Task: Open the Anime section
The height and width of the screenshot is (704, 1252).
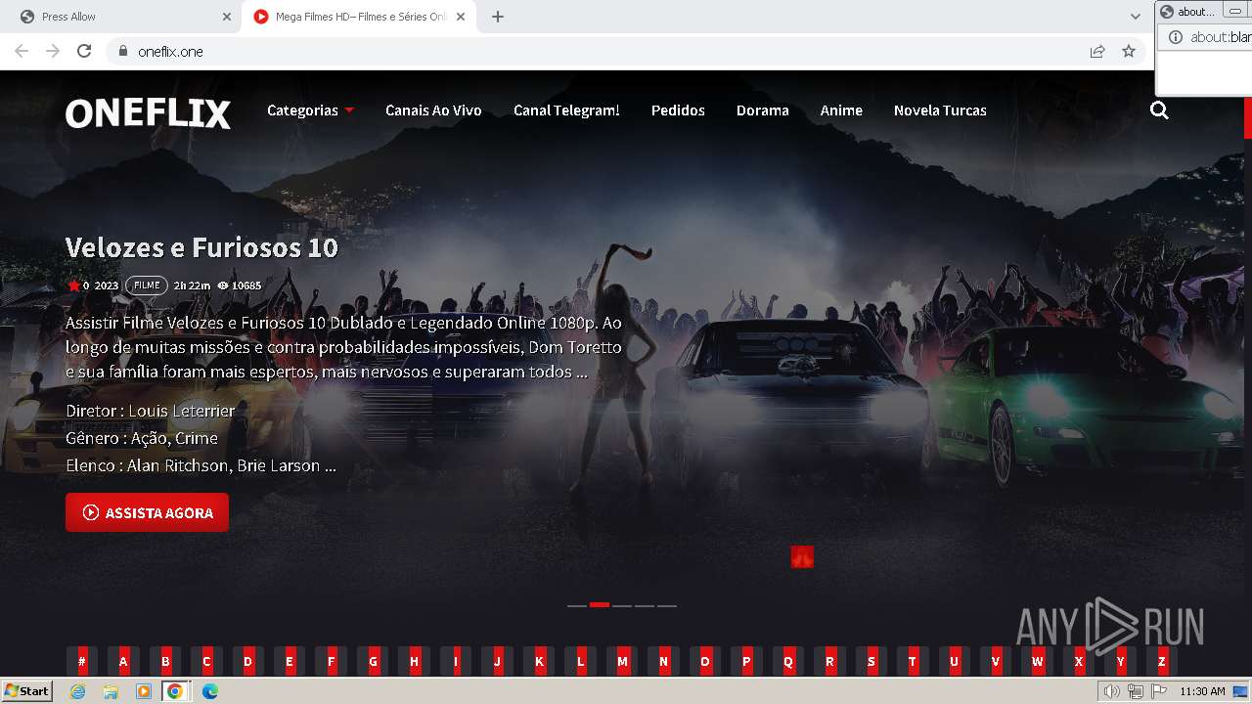Action: tap(841, 110)
